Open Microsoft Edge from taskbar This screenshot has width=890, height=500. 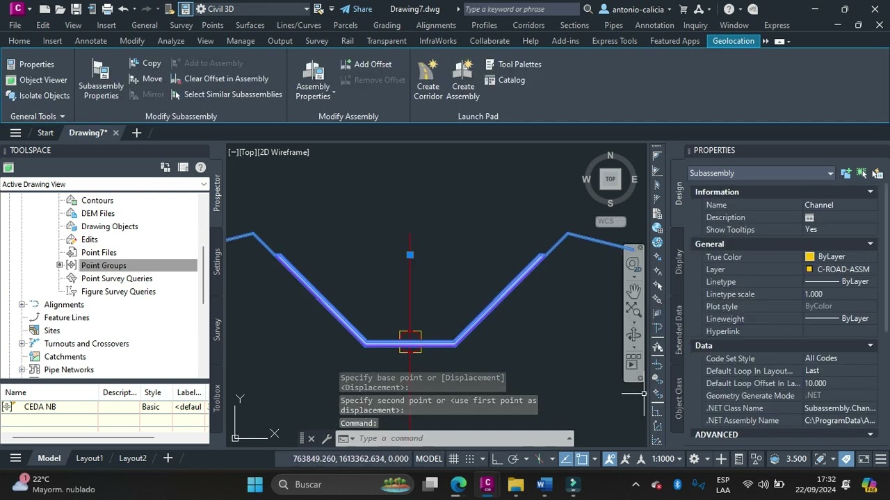coord(458,485)
